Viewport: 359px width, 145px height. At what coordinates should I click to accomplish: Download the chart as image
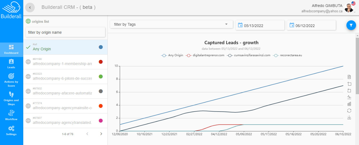349,117
